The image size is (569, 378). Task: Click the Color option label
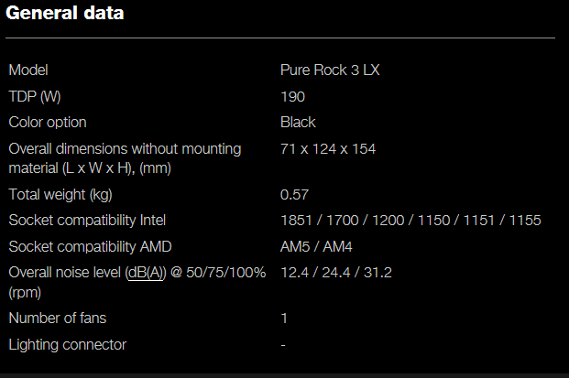click(48, 123)
